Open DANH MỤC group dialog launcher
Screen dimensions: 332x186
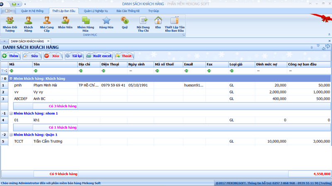pos(183,35)
